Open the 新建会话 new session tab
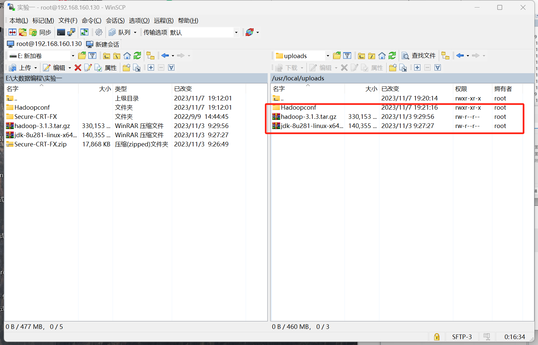 (103, 44)
